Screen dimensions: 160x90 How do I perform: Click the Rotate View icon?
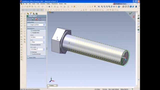111,7
